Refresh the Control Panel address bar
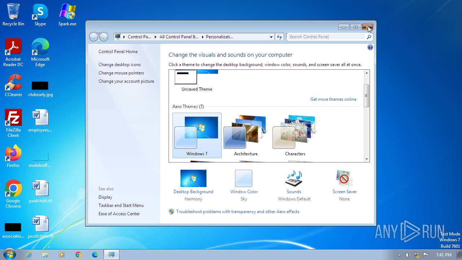 point(279,37)
